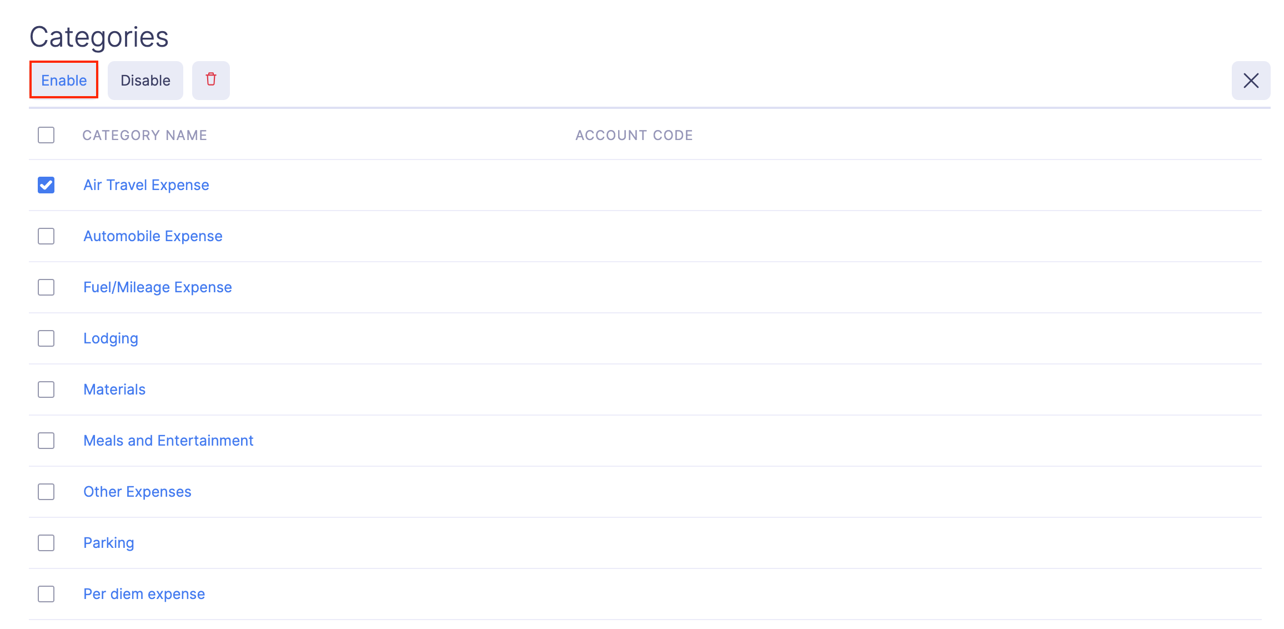This screenshot has width=1284, height=629.
Task: Open the Automobile Expense category
Action: pos(153,236)
